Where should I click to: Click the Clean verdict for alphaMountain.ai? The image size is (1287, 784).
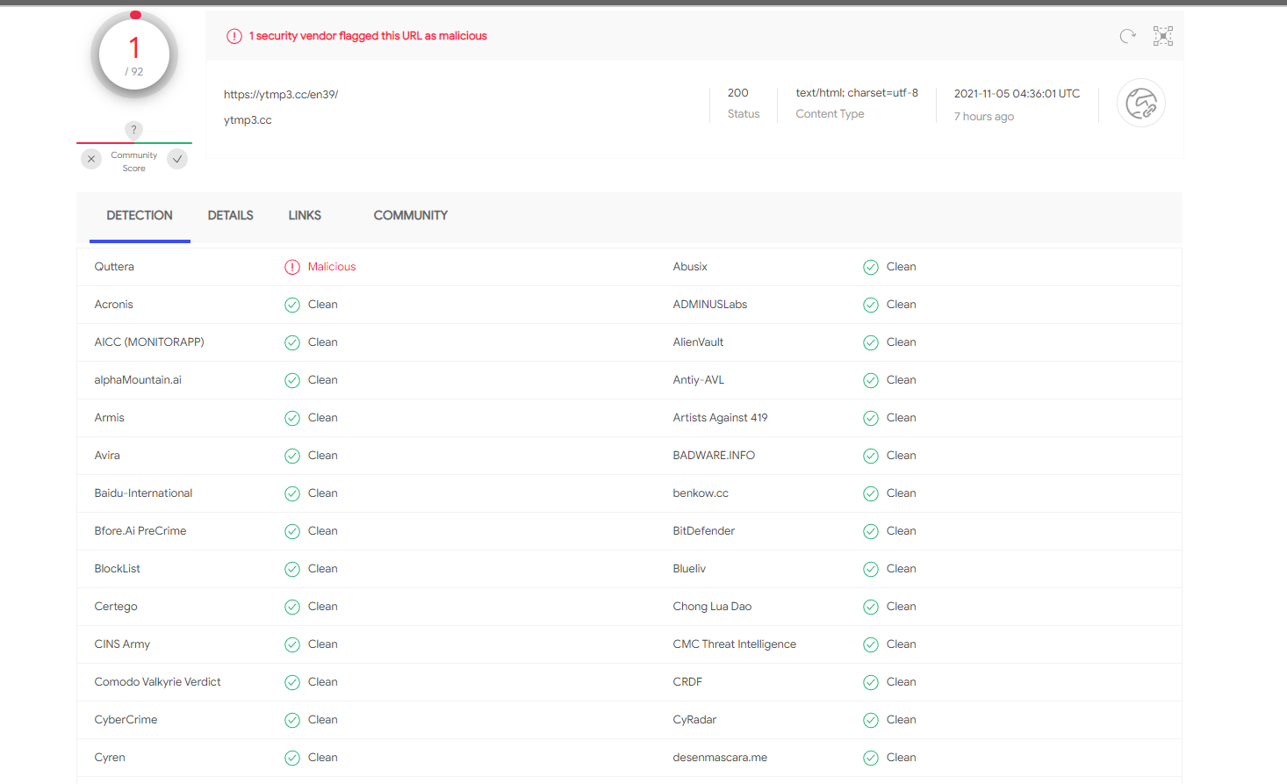pos(323,380)
